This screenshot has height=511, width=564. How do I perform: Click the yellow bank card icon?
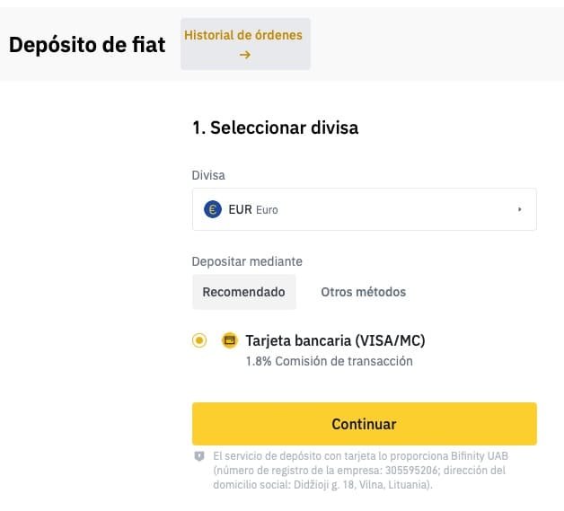coord(230,340)
